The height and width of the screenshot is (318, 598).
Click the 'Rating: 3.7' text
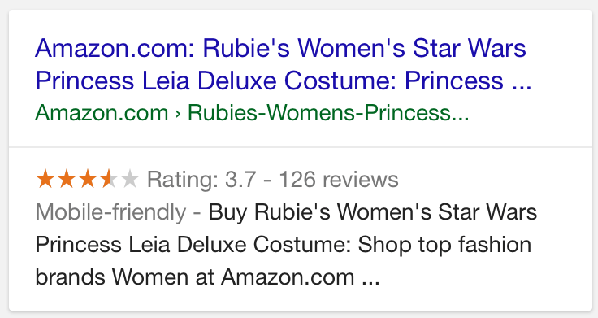pos(201,180)
